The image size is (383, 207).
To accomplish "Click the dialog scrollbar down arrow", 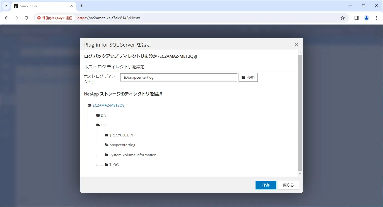I will pyautogui.click(x=300, y=174).
